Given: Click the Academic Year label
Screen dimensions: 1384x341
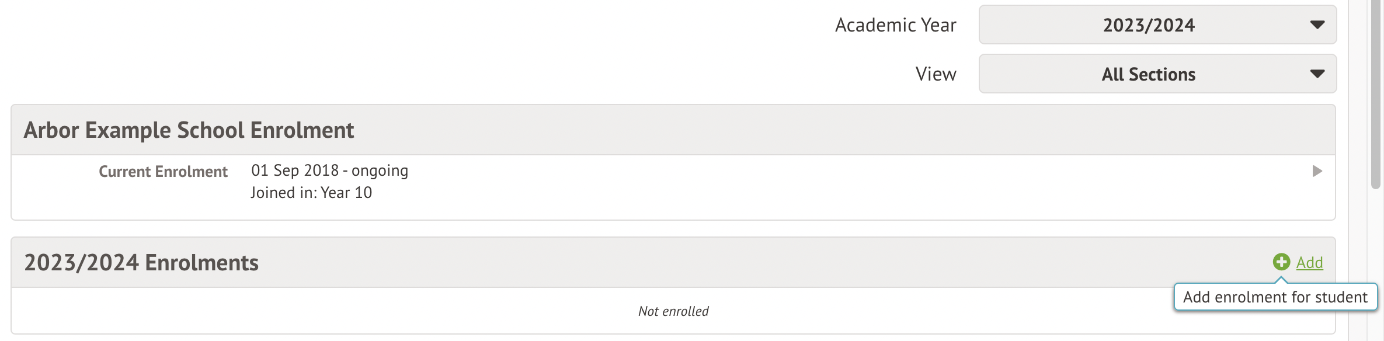Looking at the screenshot, I should point(895,25).
